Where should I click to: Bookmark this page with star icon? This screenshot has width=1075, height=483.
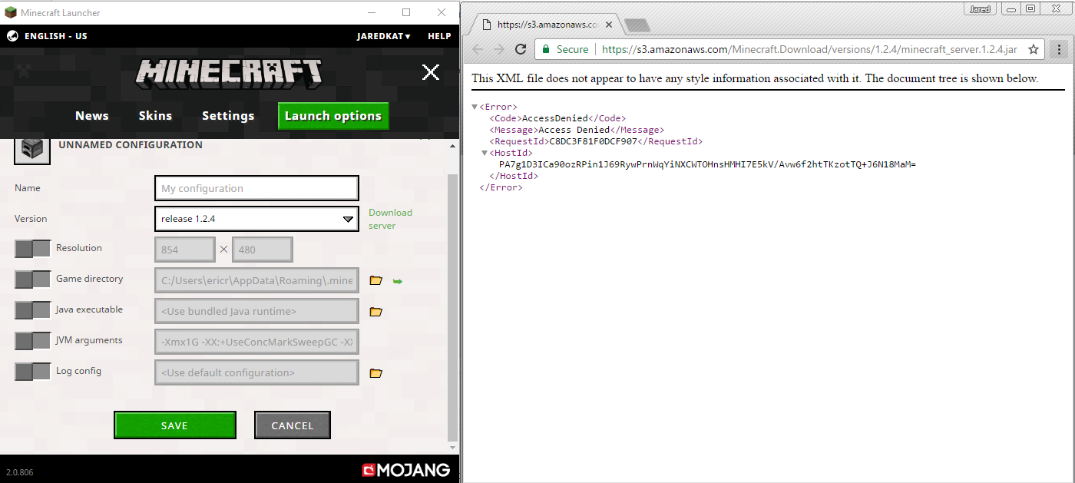coord(1034,49)
